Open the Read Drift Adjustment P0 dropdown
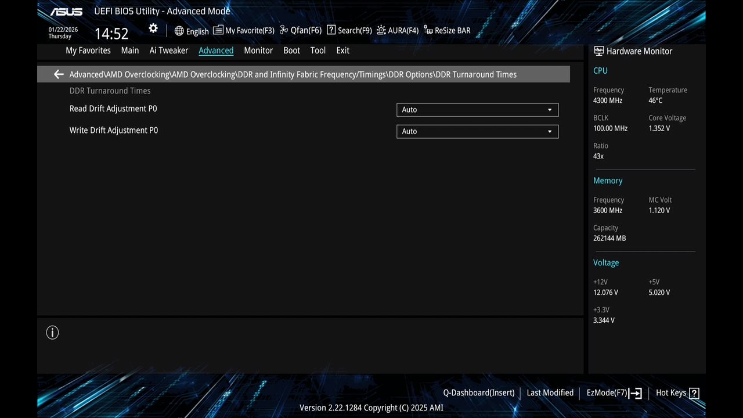This screenshot has width=743, height=418. pyautogui.click(x=477, y=110)
